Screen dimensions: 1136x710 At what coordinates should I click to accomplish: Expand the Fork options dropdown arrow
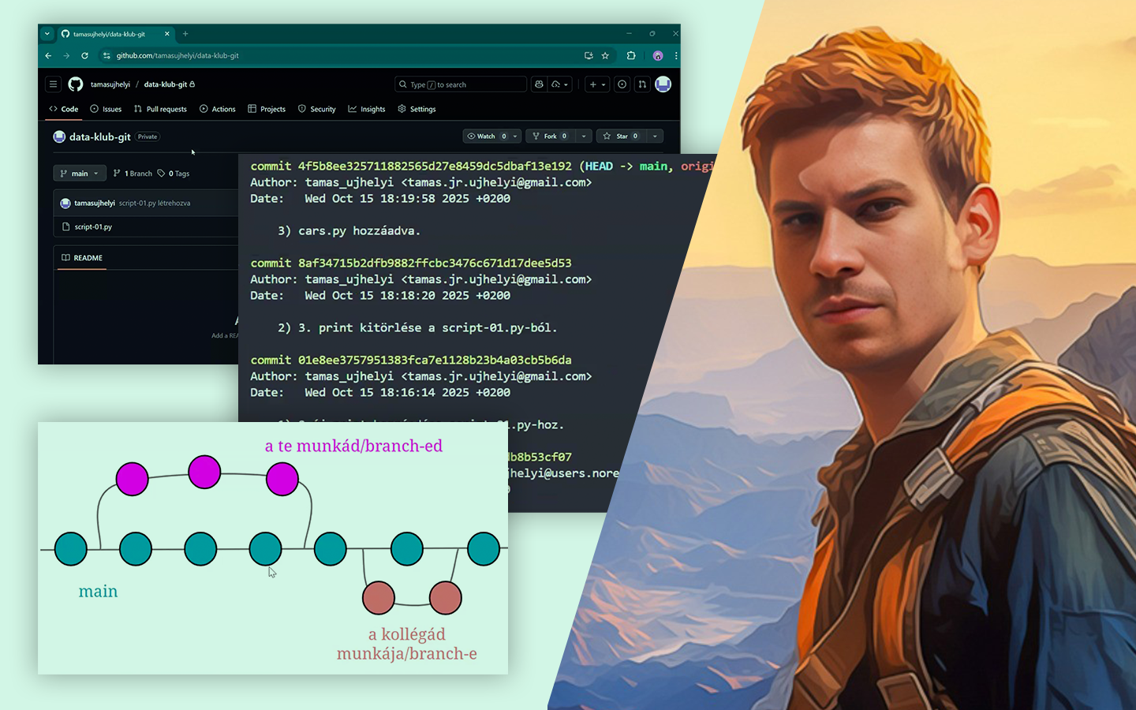click(x=584, y=136)
